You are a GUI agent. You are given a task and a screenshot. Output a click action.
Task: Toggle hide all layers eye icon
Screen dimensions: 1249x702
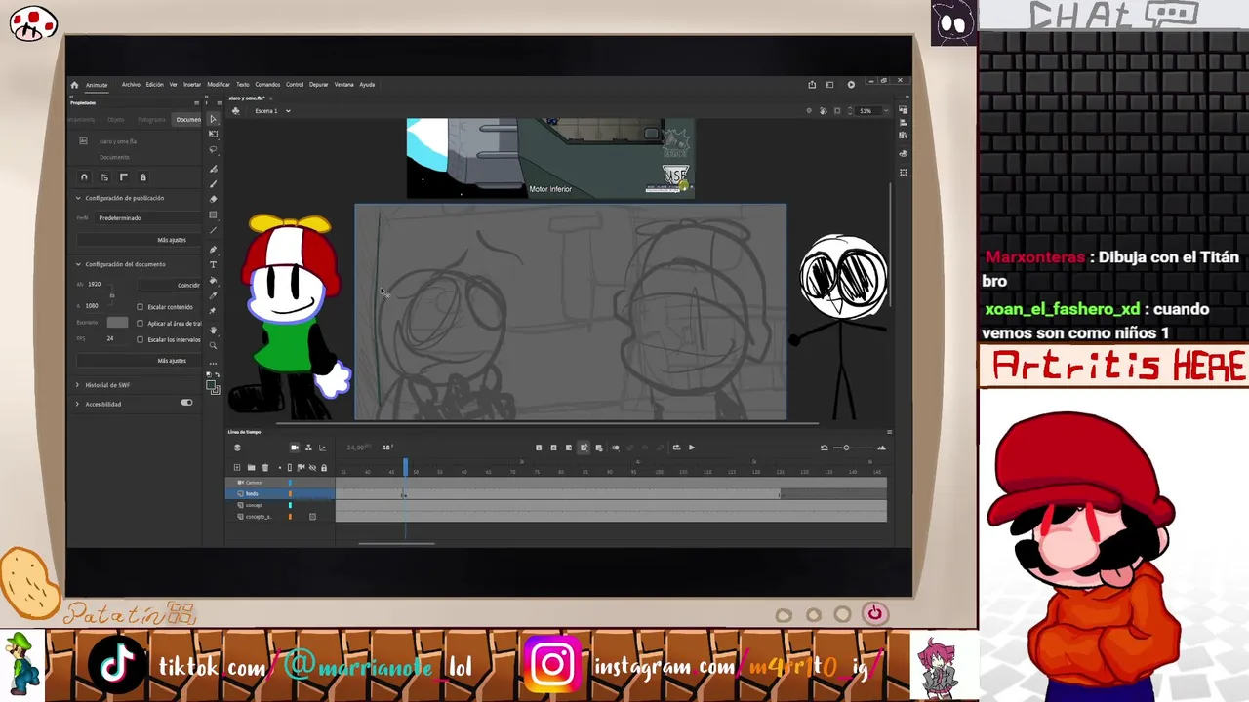[312, 468]
